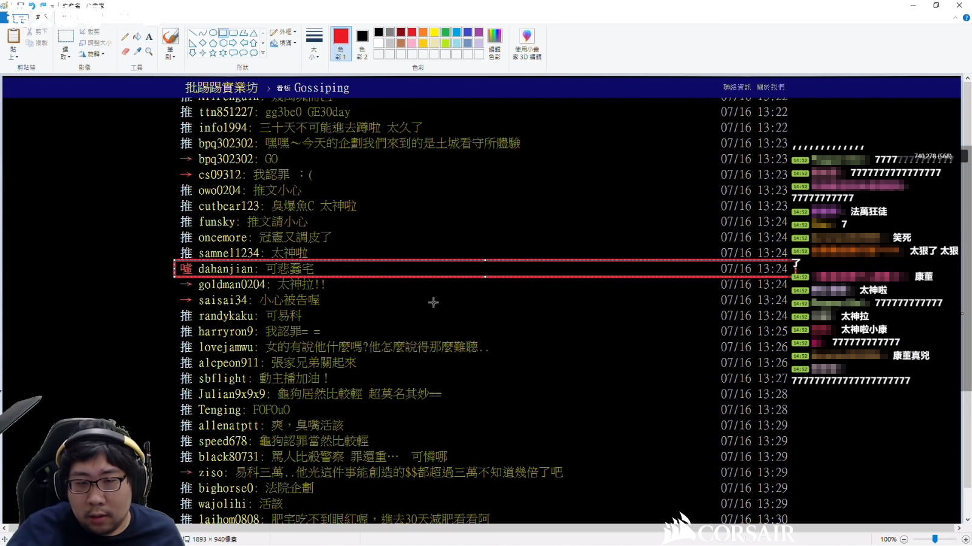Choose the five-point star shape

(x=213, y=53)
